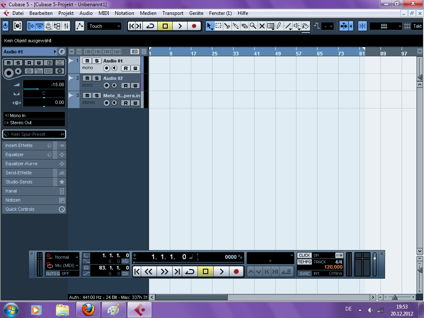Solo the Audio 02 track

click(97, 78)
